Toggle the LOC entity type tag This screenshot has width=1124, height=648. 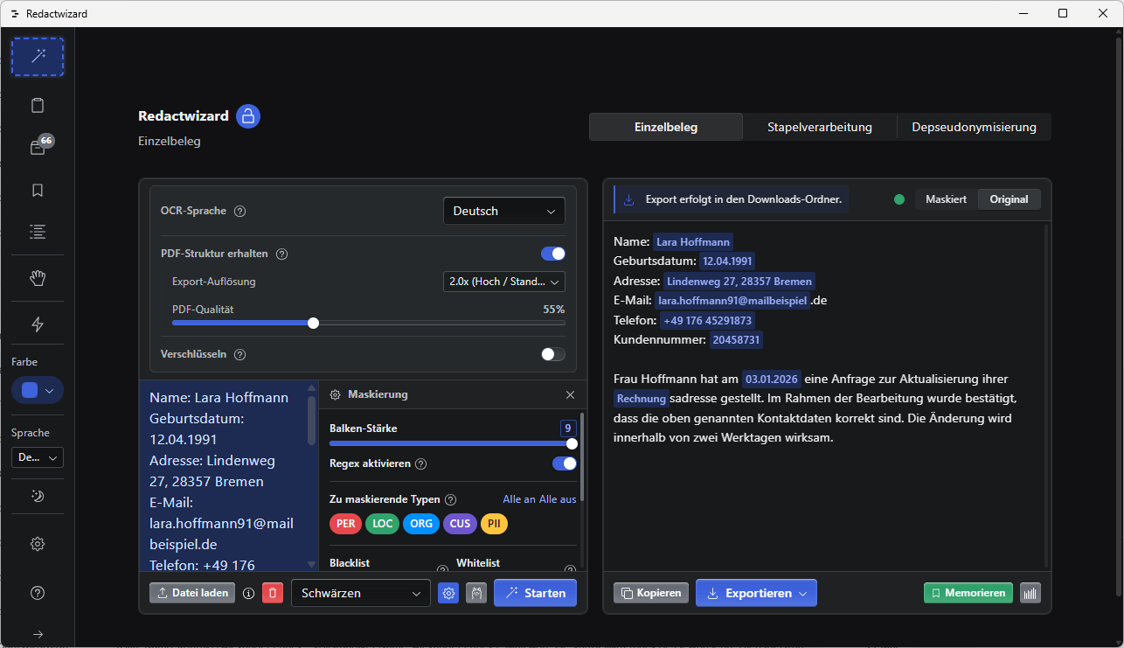[x=383, y=524]
